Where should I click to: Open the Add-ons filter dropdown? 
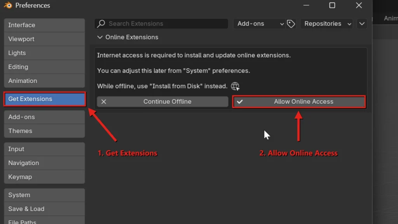259,24
